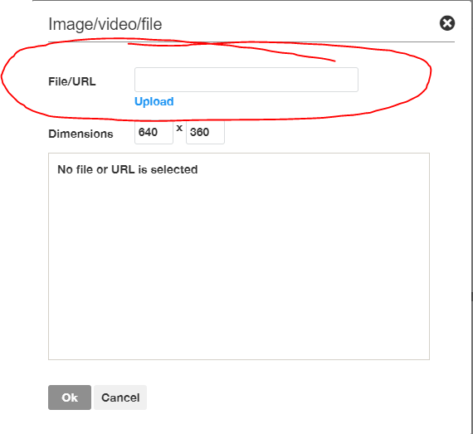473x434 pixels.
Task: Click the Cancel button
Action: [x=120, y=397]
